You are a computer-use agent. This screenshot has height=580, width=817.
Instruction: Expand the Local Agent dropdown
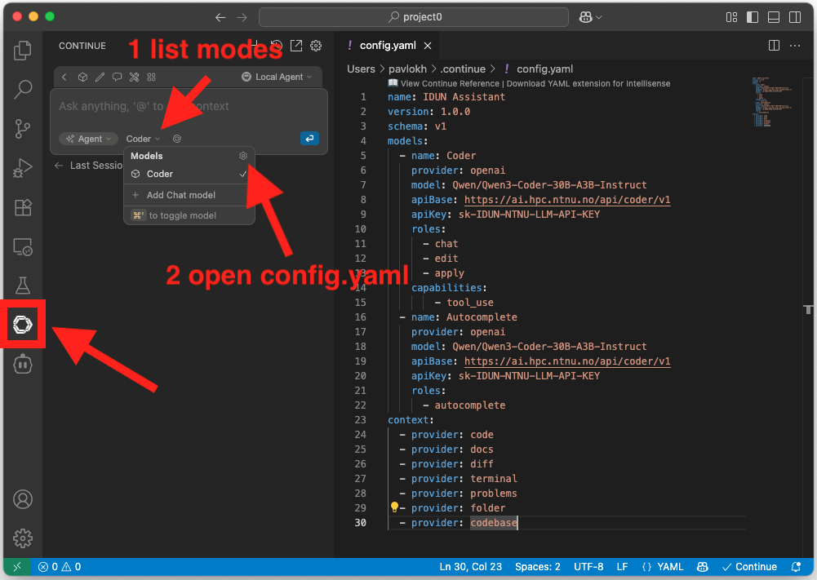tap(278, 77)
